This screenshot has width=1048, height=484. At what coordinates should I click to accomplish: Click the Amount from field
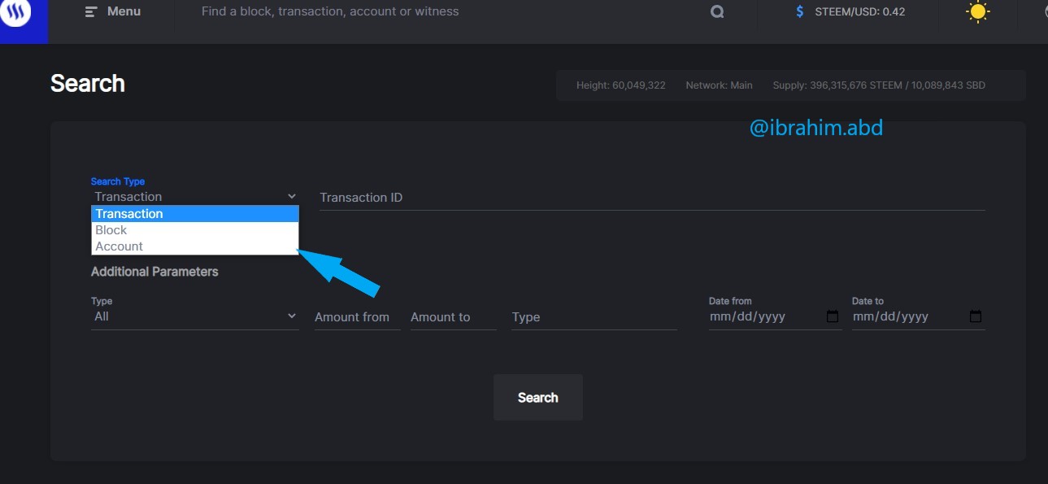pyautogui.click(x=357, y=317)
